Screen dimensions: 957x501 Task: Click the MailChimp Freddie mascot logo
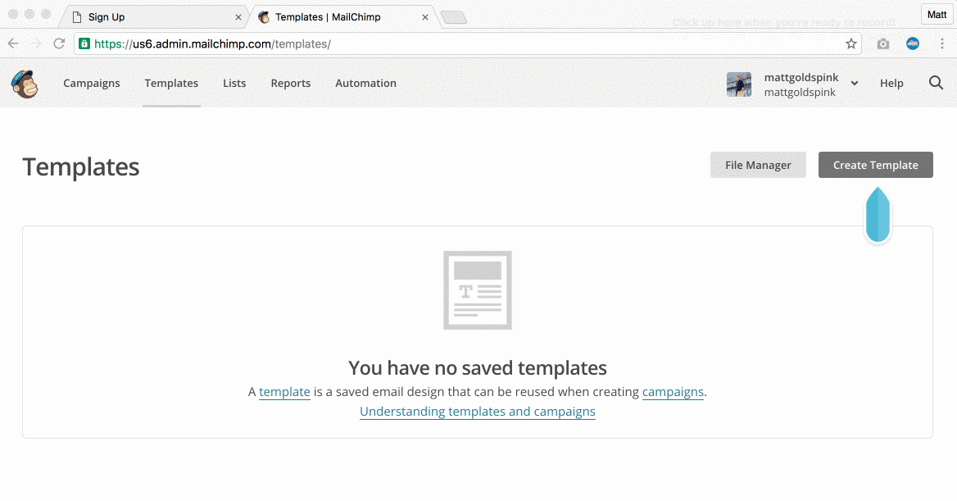point(25,83)
